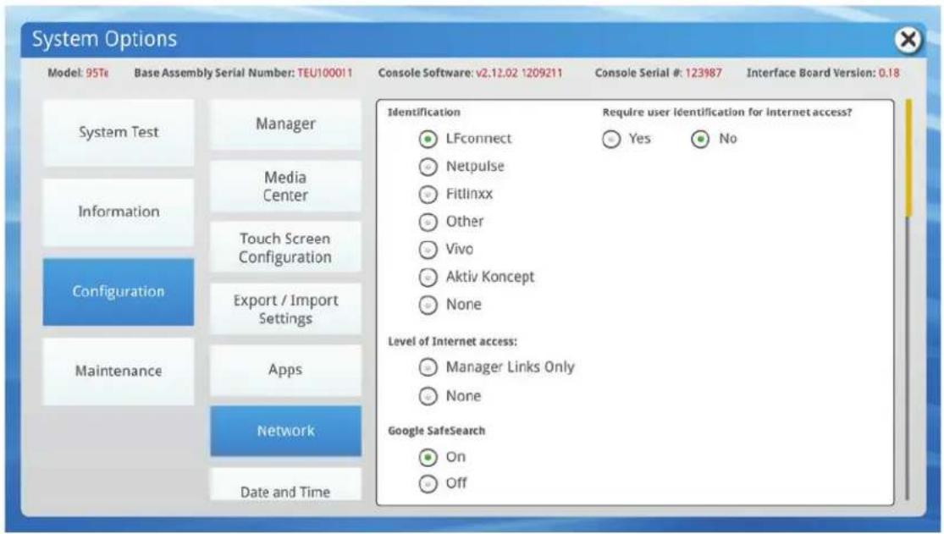
Task: Open Export / Import Settings
Action: click(x=285, y=309)
